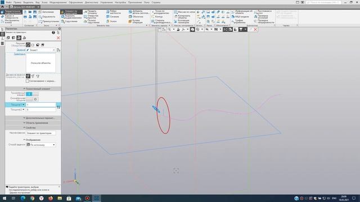Open МЦХ модели diagnostics

240,17
